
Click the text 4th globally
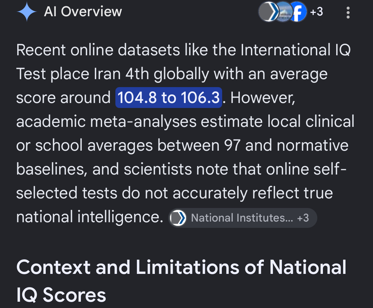[x=167, y=74]
